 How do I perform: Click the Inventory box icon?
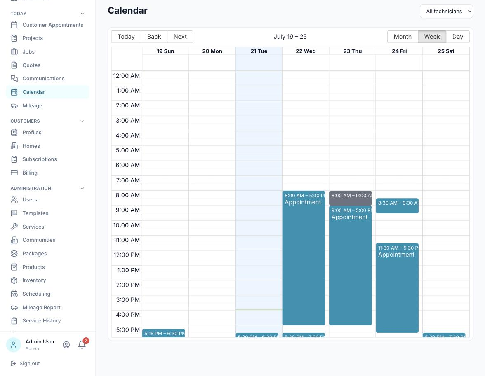[14, 280]
